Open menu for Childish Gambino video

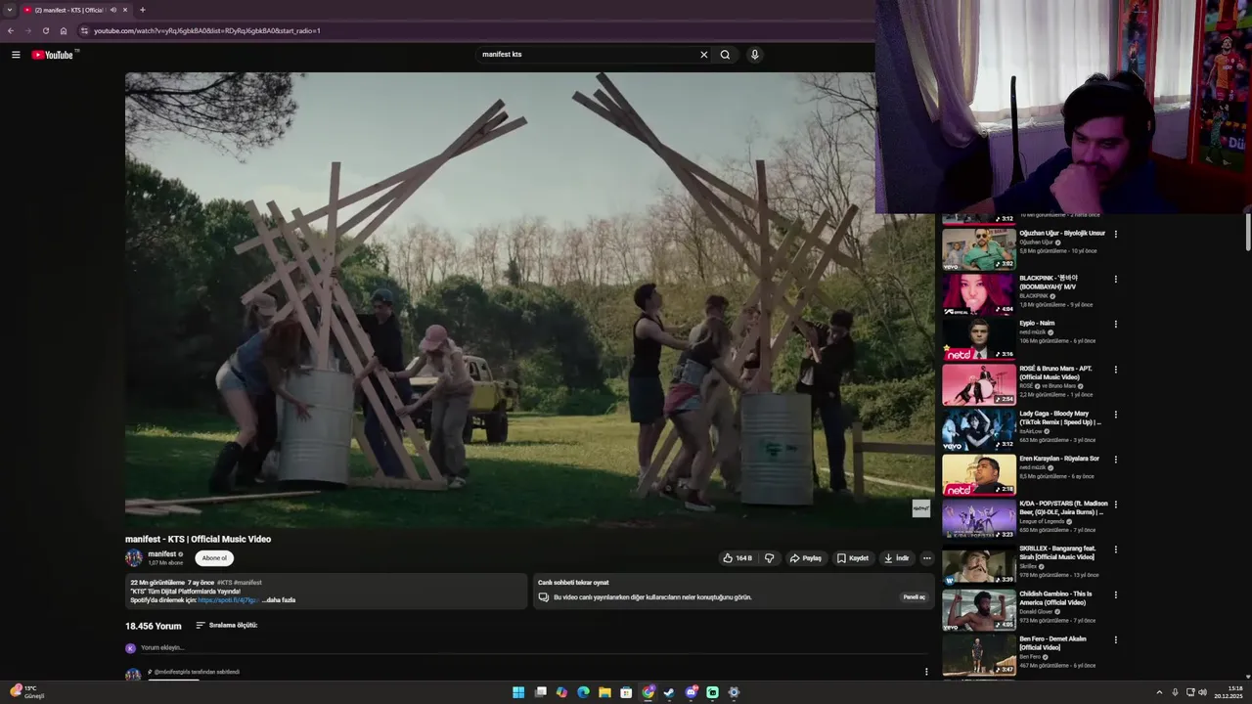click(1115, 594)
